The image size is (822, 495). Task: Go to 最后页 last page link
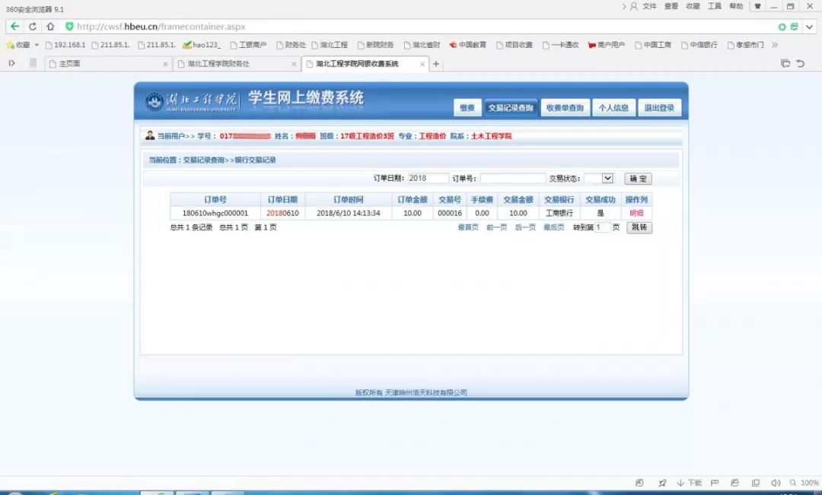pyautogui.click(x=553, y=227)
